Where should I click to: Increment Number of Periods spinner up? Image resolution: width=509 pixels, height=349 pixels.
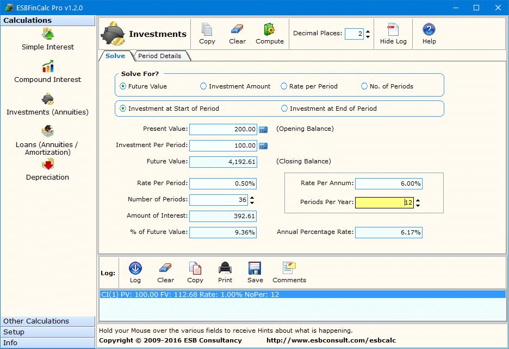252,198
